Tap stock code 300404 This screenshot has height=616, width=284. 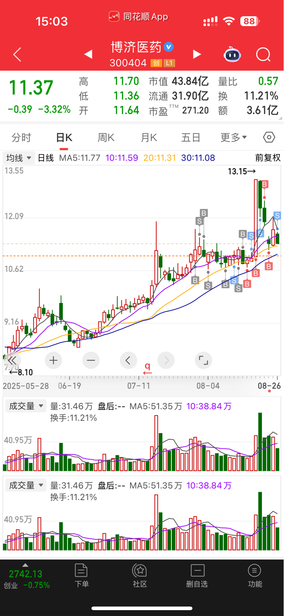tap(128, 63)
